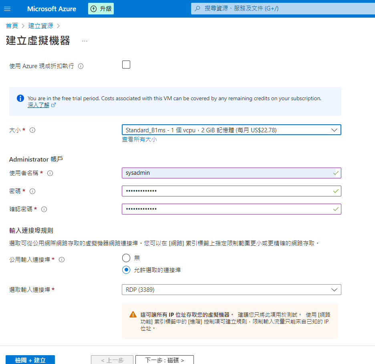Screen dimensions: 375x364
Task: Open the hamburger portal menu
Action: [x=8, y=9]
